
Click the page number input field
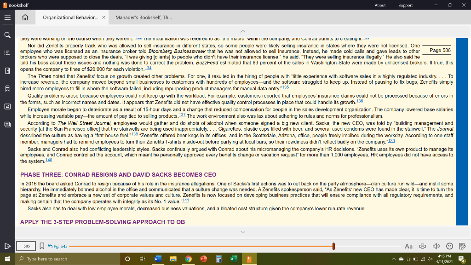(26, 246)
